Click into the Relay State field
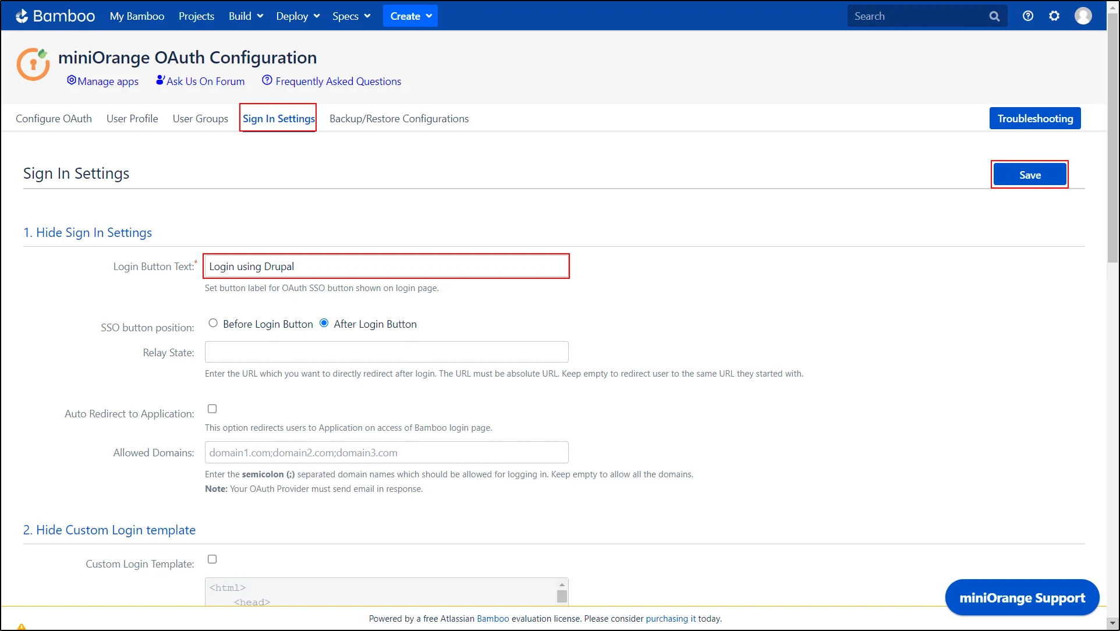Screen dimensions: 1120x631 387,352
